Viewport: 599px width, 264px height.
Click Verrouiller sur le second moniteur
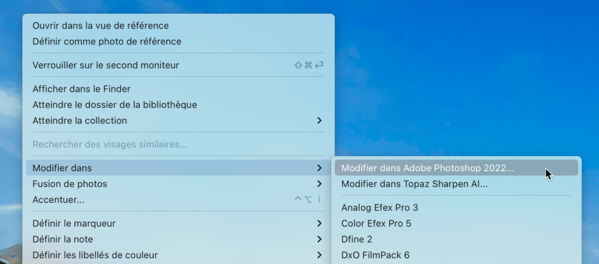(178, 65)
